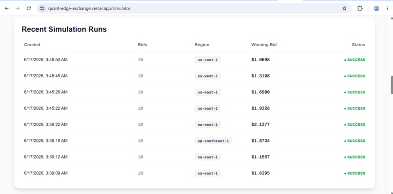Click the $1.1567 winning bid
This screenshot has height=194, width=393.
(x=260, y=157)
